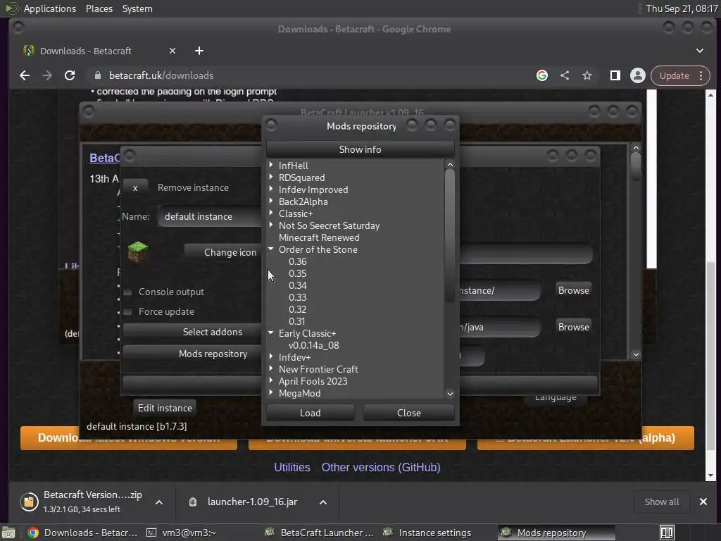Switch to BetaCraft Launcher taskbar window
Viewport: 721px width, 541px height.
[x=320, y=533]
